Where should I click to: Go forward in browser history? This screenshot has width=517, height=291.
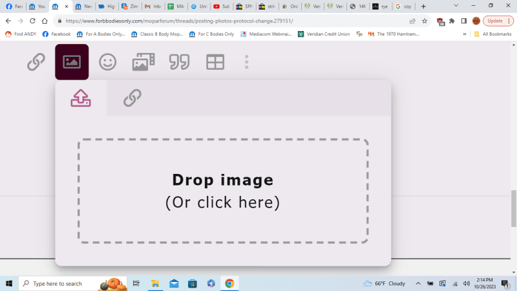pyautogui.click(x=21, y=21)
